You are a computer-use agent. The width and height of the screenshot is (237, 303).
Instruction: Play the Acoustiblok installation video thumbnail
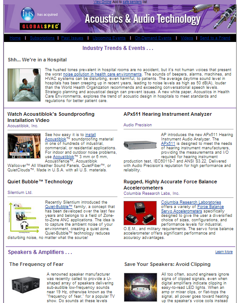click(24, 146)
